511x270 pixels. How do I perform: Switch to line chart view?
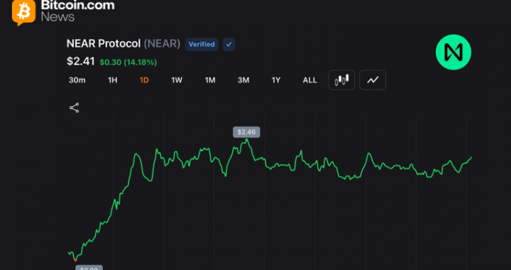373,80
